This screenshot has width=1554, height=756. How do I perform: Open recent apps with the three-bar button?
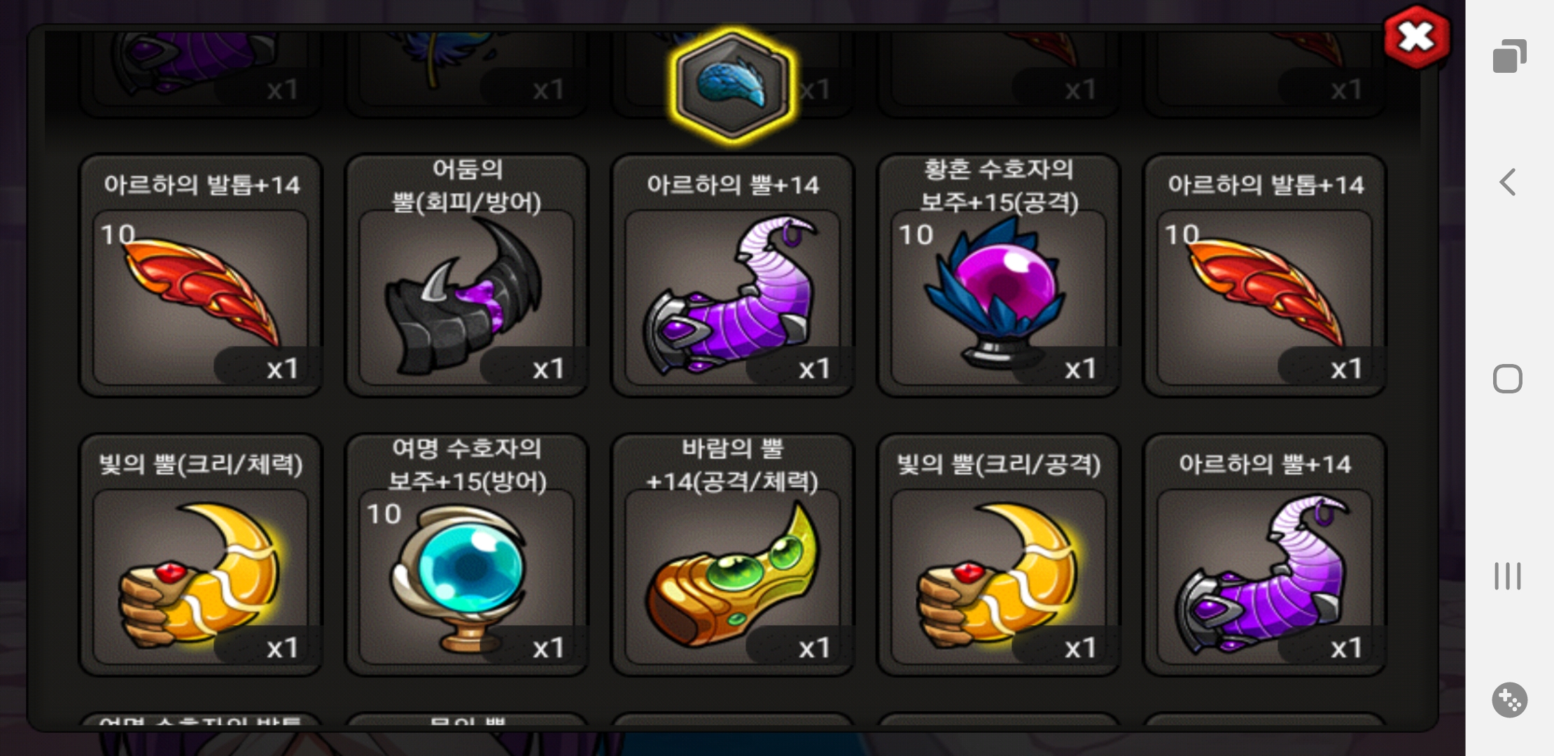[x=1508, y=575]
